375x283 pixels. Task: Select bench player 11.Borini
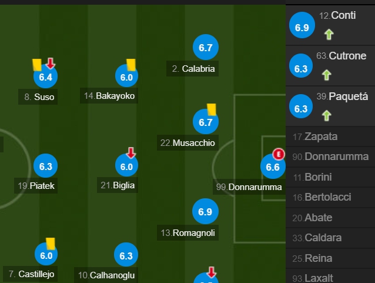coord(330,177)
